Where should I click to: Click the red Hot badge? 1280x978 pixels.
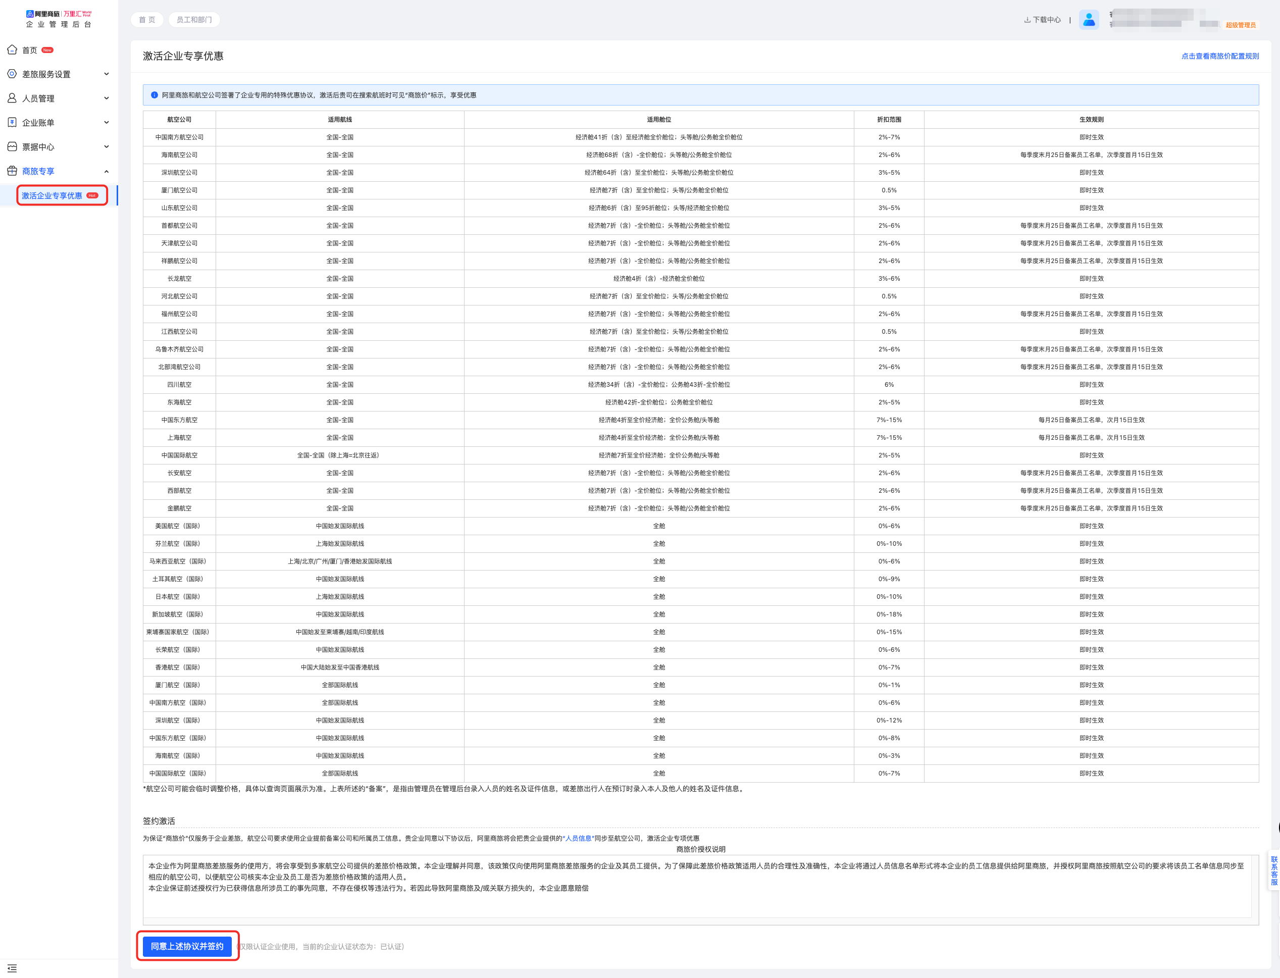pyautogui.click(x=92, y=195)
